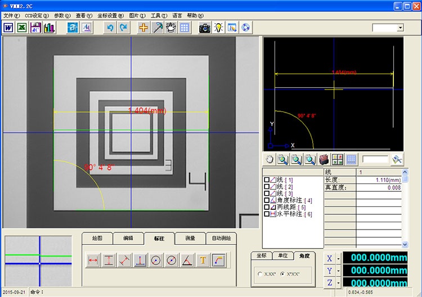This screenshot has width=422, height=297.
Task: Check the box for 角度标注 [4]
Action: click(x=267, y=200)
